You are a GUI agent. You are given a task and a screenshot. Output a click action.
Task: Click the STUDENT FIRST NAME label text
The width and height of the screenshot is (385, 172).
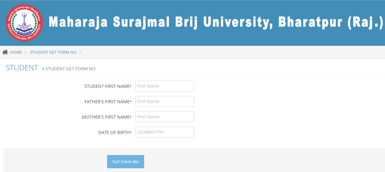tap(107, 86)
